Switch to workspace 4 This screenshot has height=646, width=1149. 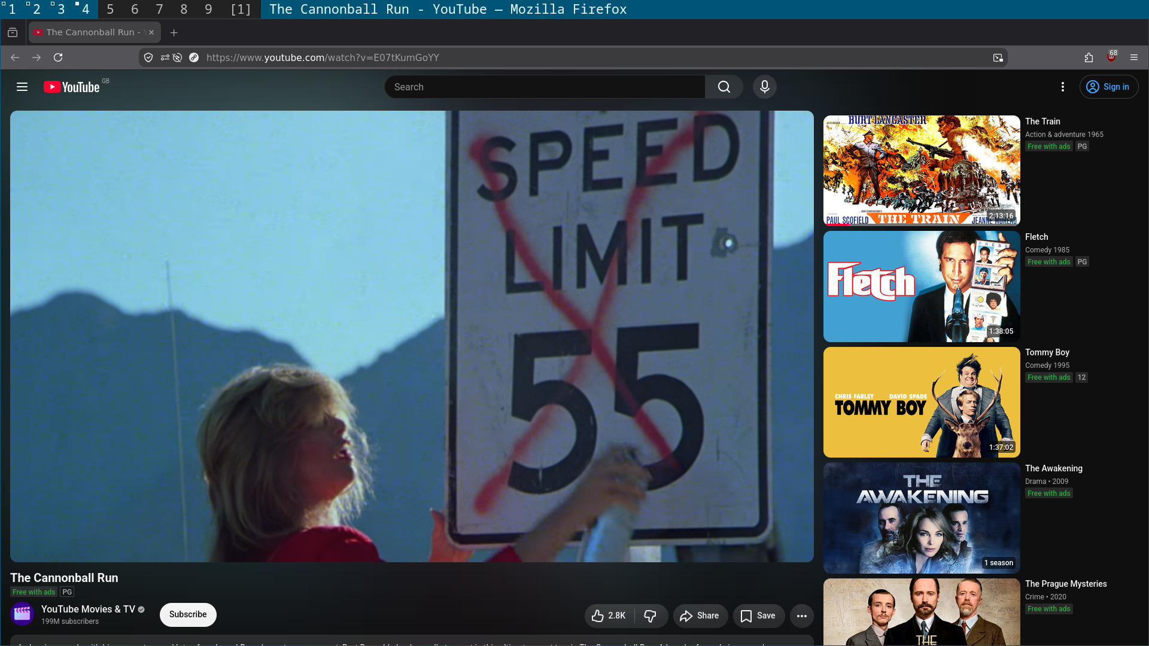coord(86,9)
